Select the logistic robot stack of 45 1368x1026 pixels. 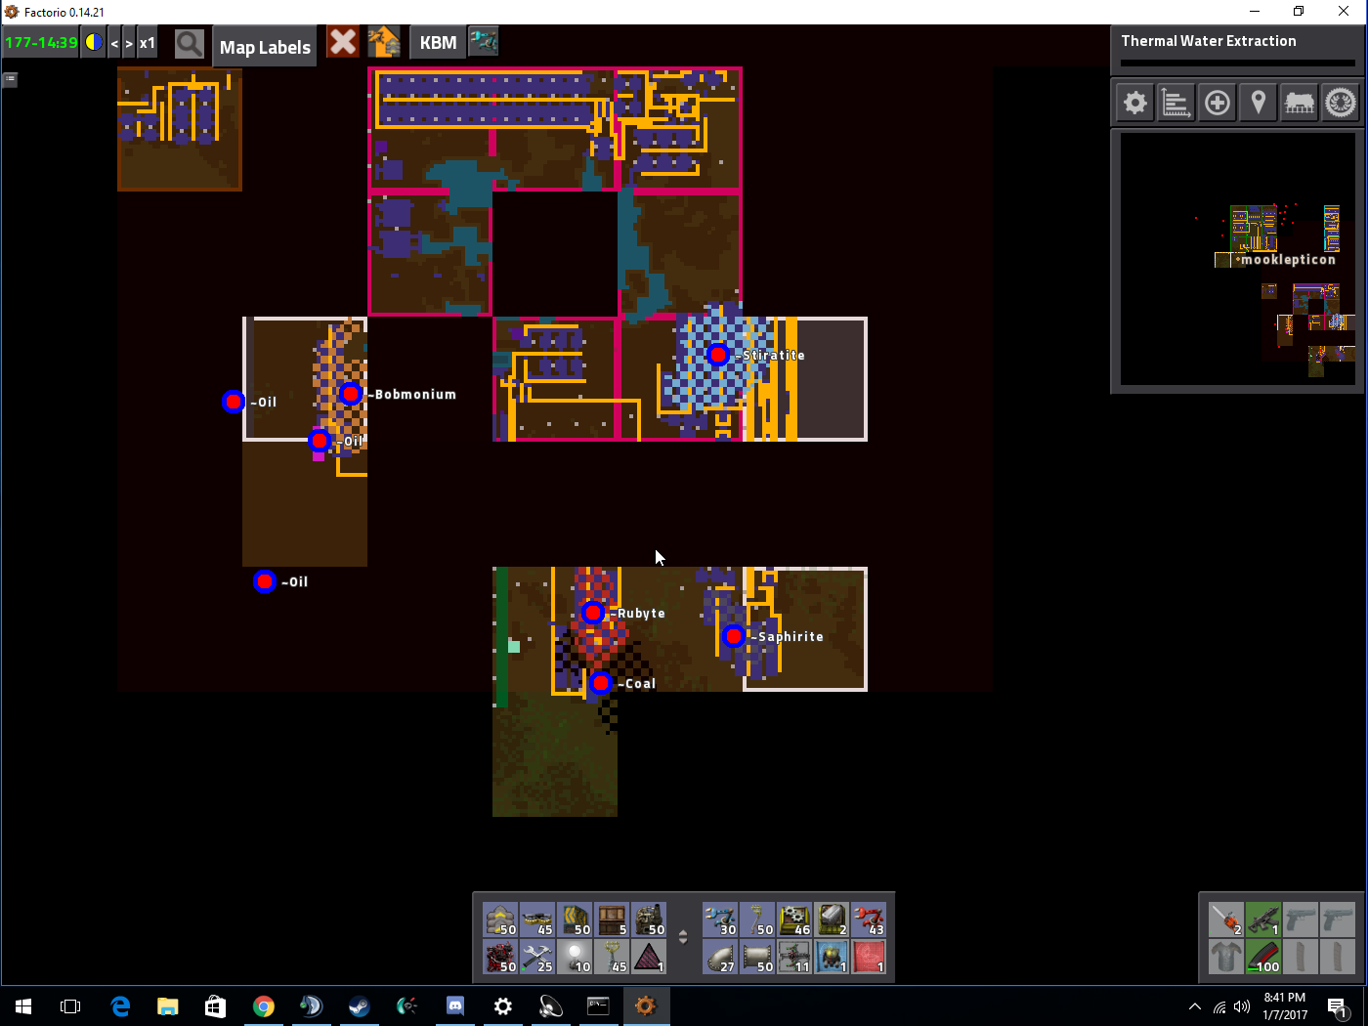(x=537, y=919)
